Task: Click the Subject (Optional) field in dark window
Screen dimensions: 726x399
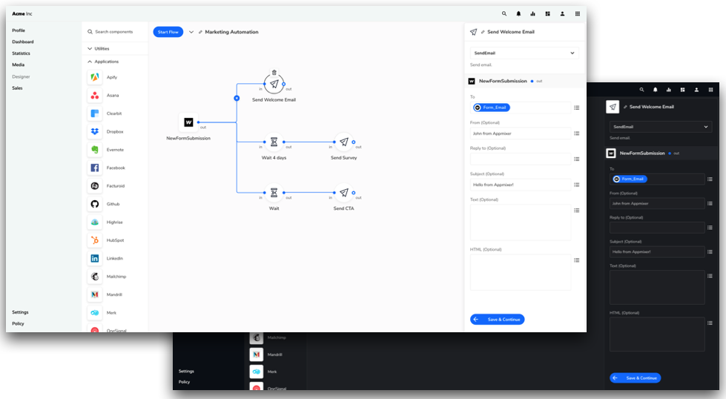Action: (657, 252)
